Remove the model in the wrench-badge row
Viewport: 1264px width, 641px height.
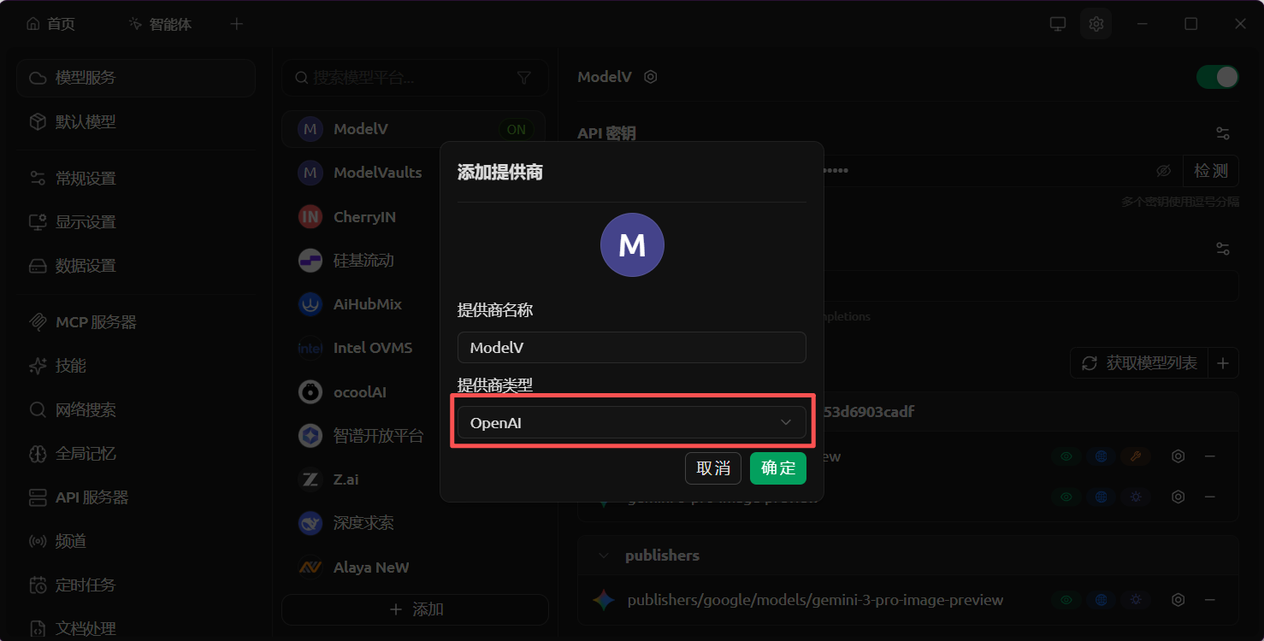point(1210,456)
